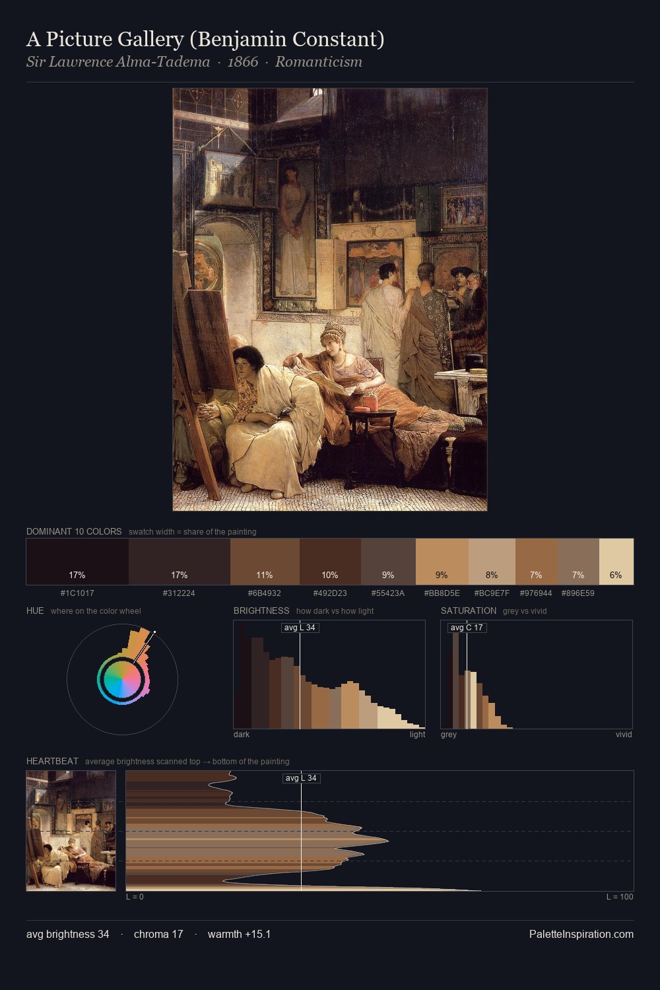Click the HEARTBEAT section heading
660x990 pixels.
(52, 761)
